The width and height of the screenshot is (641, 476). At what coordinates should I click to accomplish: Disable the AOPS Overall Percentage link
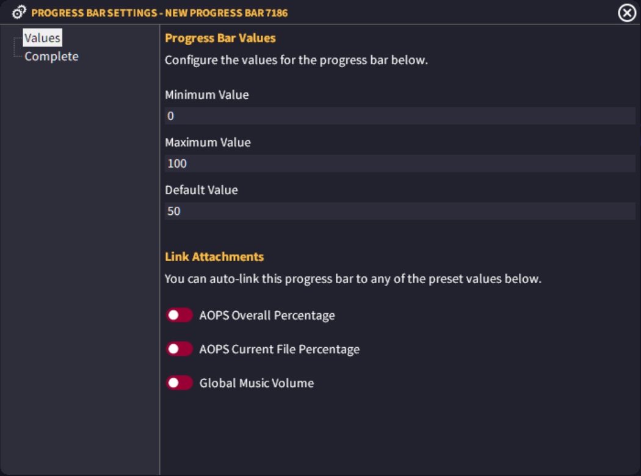click(179, 315)
